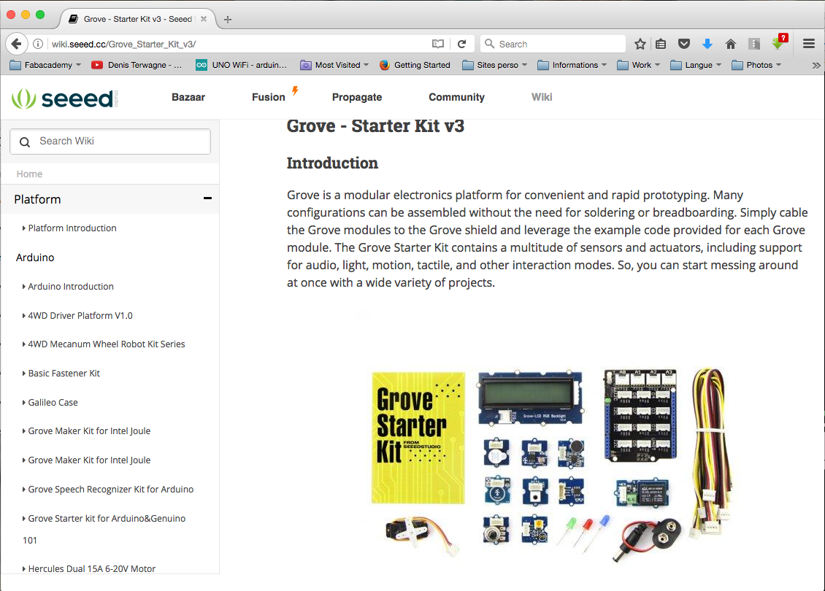Open the Wiki menu item

(542, 97)
